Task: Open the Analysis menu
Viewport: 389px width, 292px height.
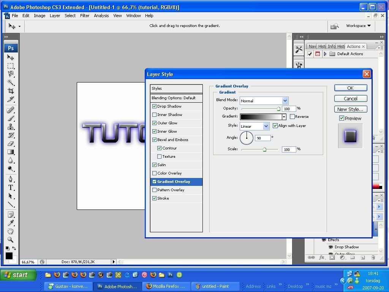Action: click(101, 16)
